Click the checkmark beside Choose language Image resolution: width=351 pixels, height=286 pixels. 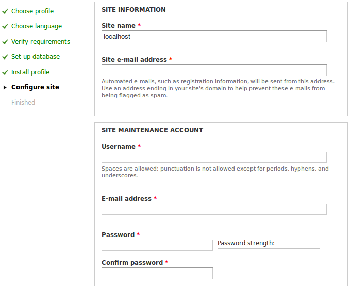click(x=5, y=26)
